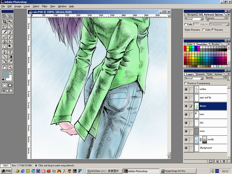Select the Zoom tool
The width and height of the screenshot is (232, 174).
coord(10,67)
